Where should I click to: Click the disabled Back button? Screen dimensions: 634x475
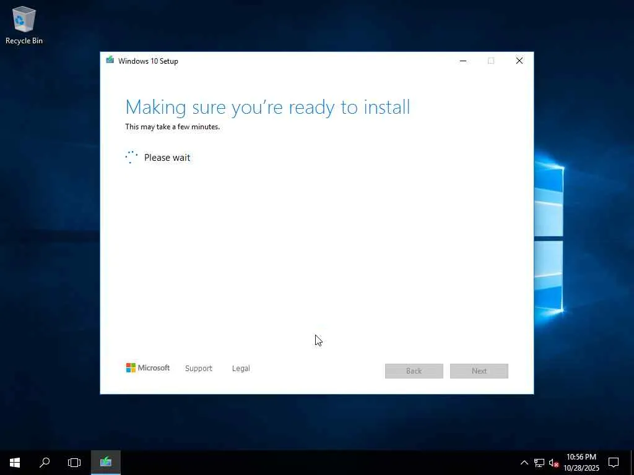pos(414,371)
